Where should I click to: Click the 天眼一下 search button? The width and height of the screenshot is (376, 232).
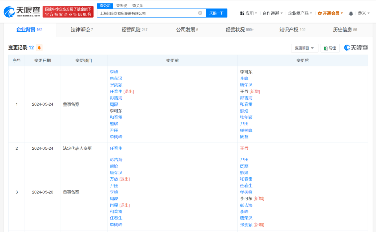point(217,13)
